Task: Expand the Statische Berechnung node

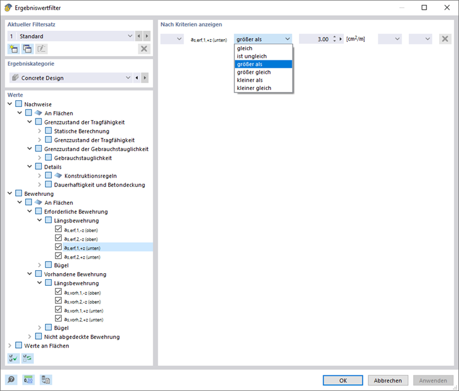Action: coord(39,131)
